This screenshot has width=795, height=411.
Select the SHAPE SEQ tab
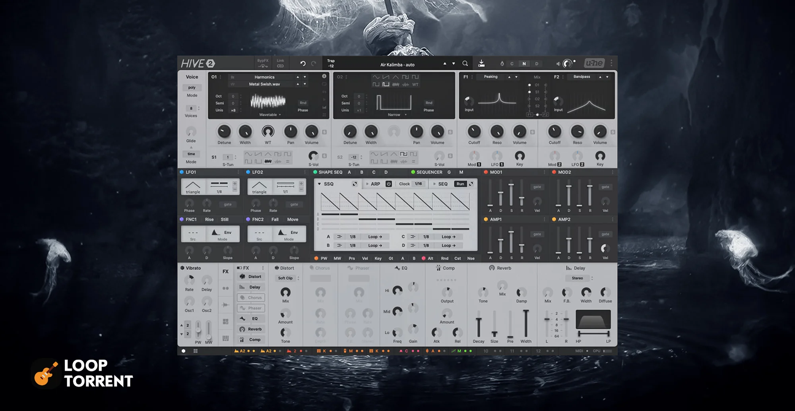pos(330,172)
